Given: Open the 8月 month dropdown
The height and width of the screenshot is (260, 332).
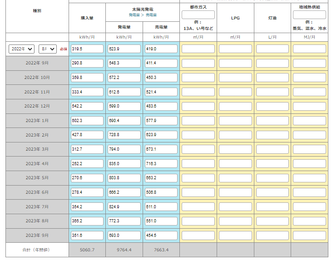Looking at the screenshot, I should coord(48,49).
